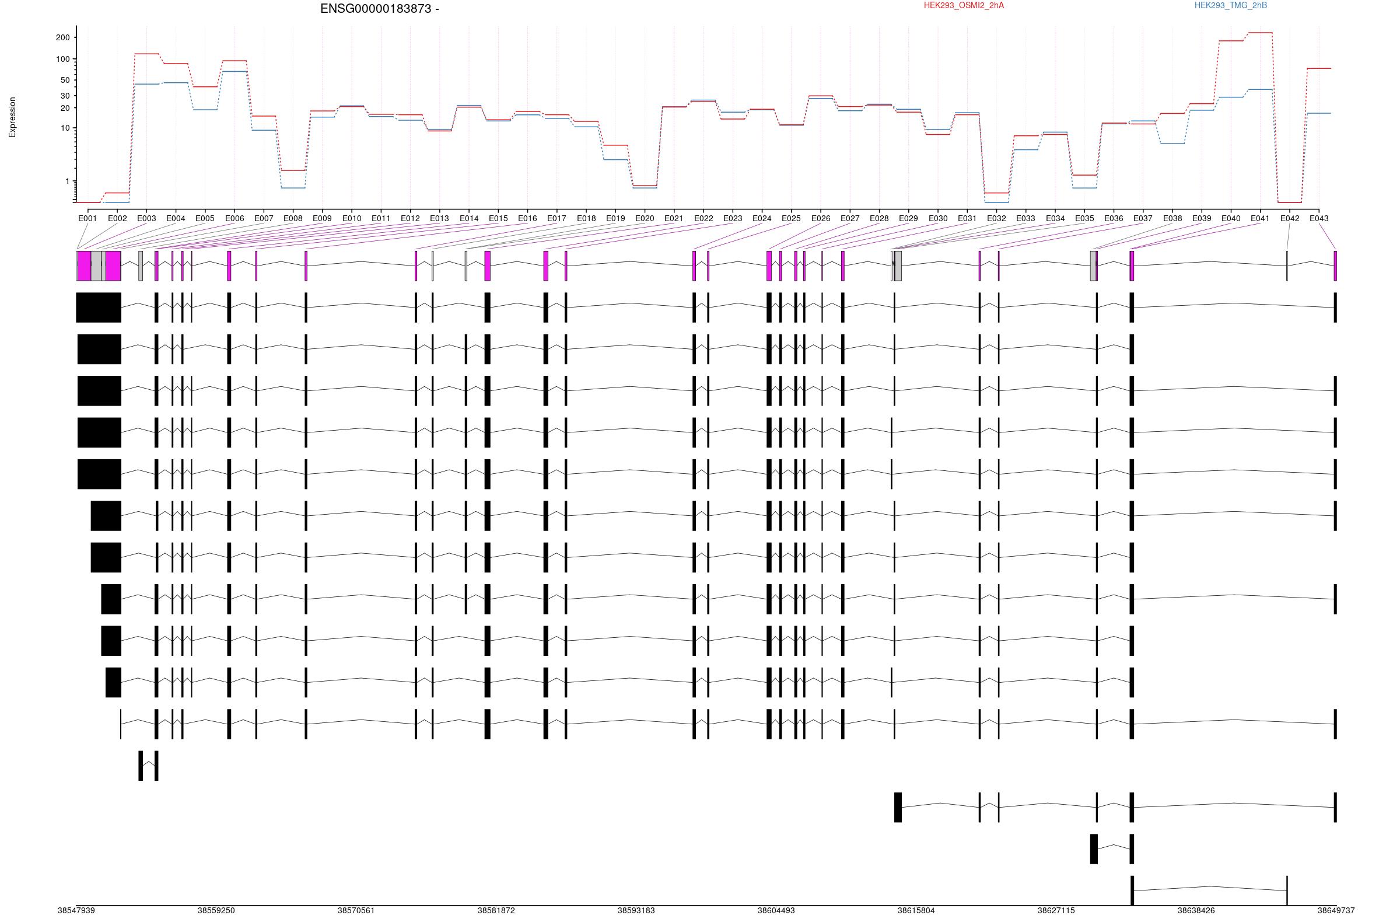1400x922 pixels.
Task: Click the exon label E029
Action: click(x=908, y=218)
